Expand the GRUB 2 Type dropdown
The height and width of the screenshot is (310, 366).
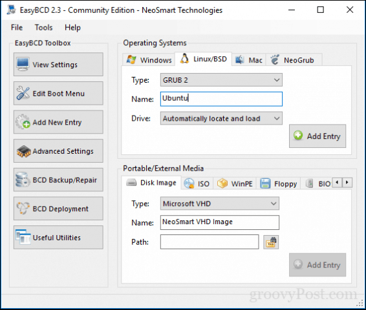point(221,80)
